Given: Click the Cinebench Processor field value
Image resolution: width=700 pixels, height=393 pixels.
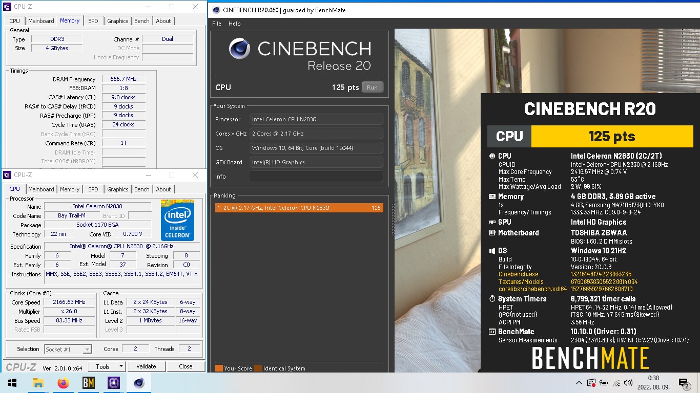Looking at the screenshot, I should [316, 119].
